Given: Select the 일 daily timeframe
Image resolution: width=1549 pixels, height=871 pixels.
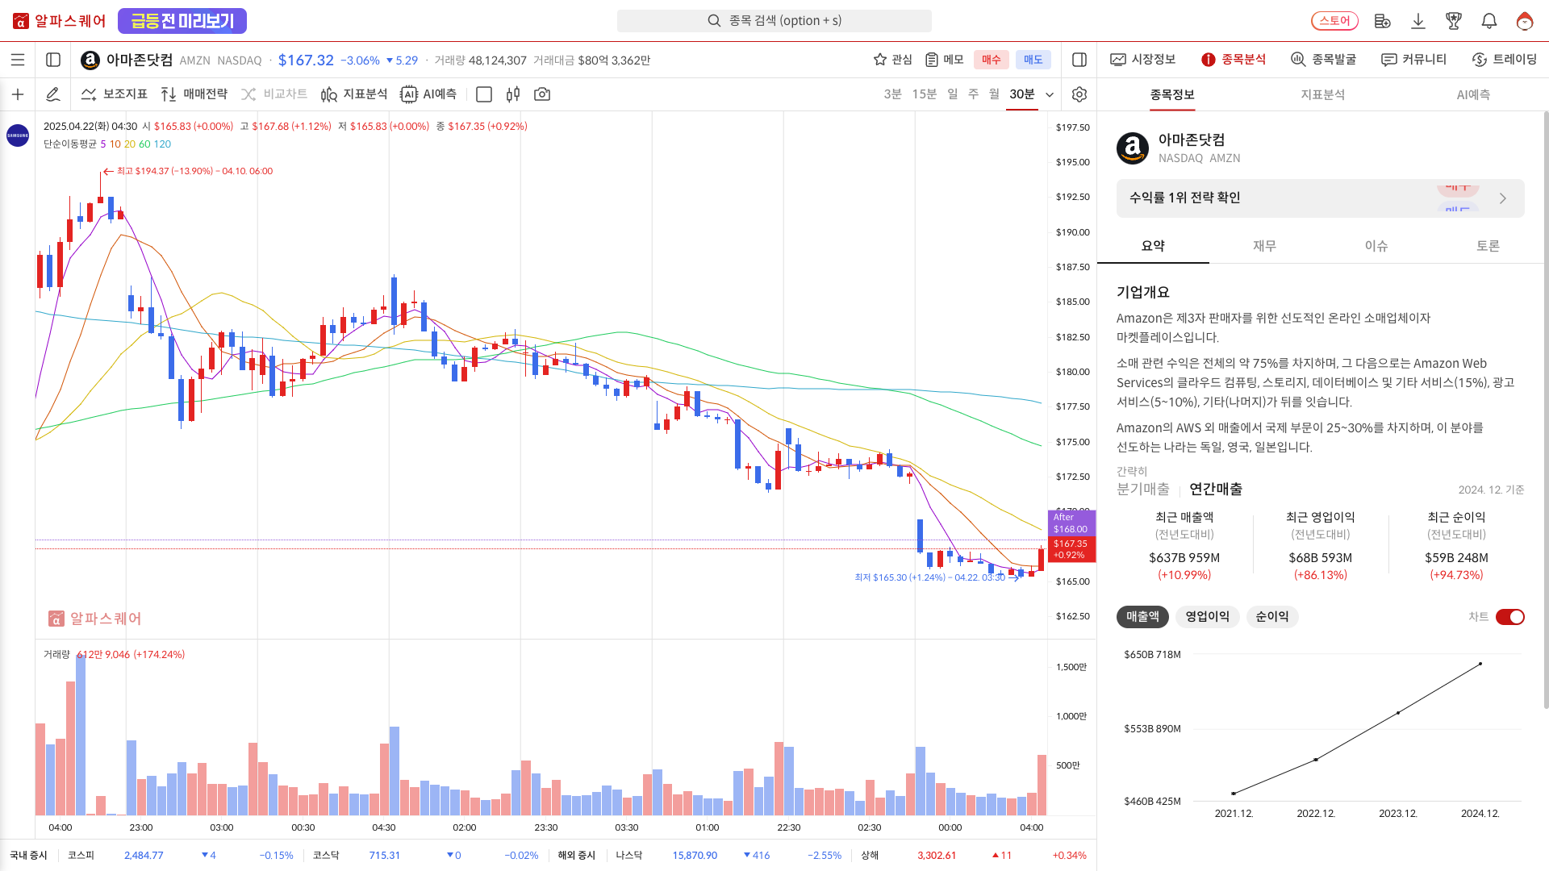Looking at the screenshot, I should click(953, 94).
